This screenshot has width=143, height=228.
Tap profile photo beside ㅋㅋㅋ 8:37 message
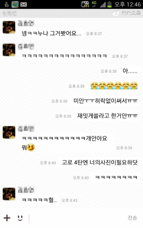[x=9, y=50]
